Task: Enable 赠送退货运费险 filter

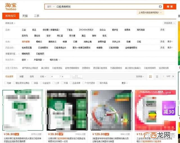Action: point(14,83)
